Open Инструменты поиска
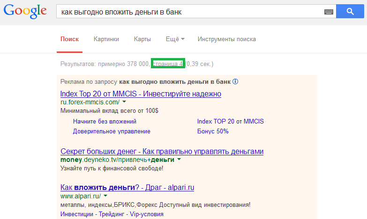367x219 pixels. (x=226, y=39)
